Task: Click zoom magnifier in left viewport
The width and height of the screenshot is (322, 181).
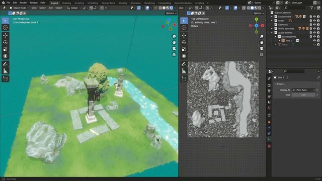Action: pyautogui.click(x=174, y=37)
